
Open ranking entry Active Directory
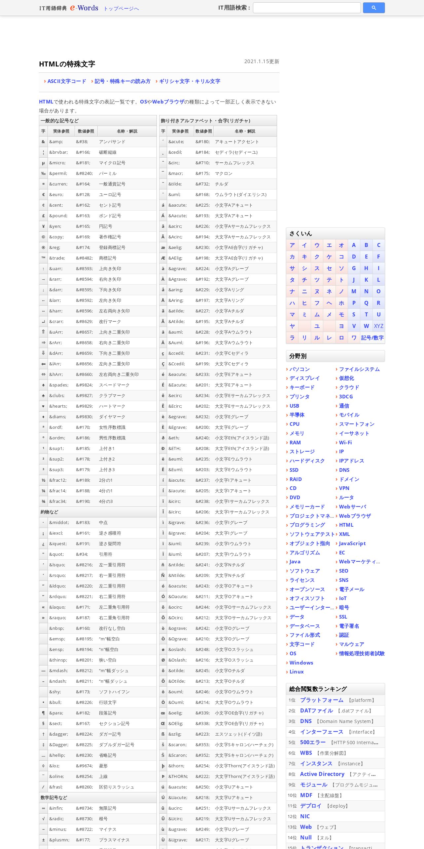322,774
